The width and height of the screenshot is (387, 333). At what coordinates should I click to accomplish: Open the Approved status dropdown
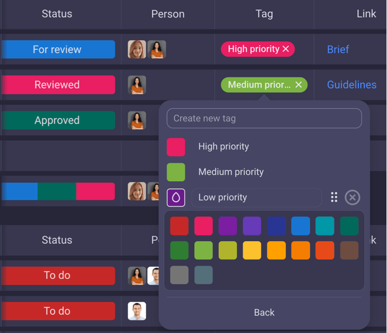[57, 120]
